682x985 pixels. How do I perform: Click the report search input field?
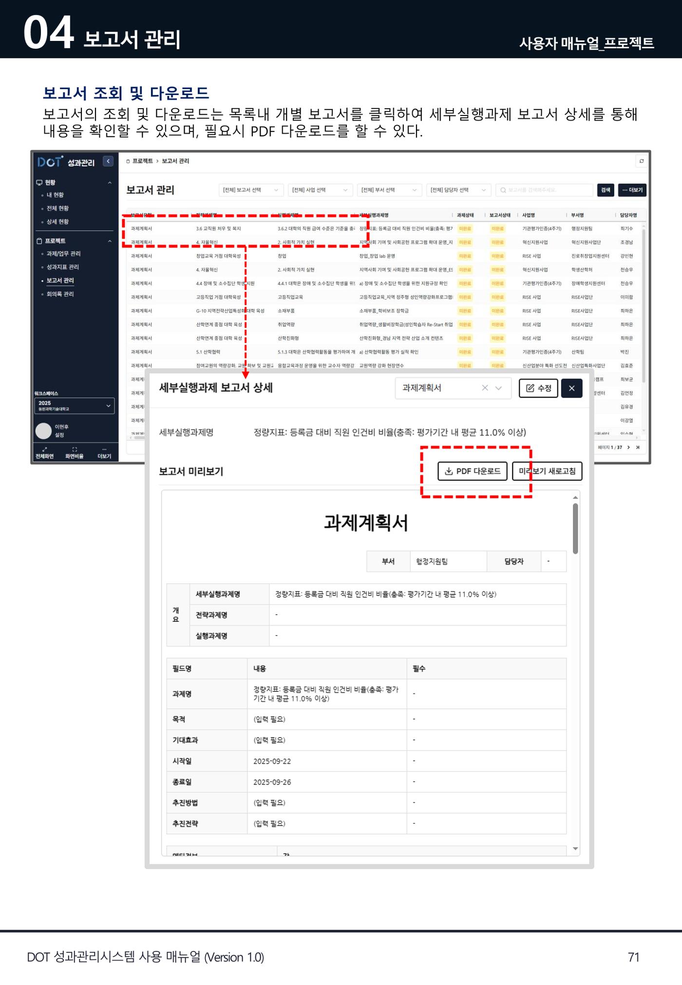click(544, 190)
